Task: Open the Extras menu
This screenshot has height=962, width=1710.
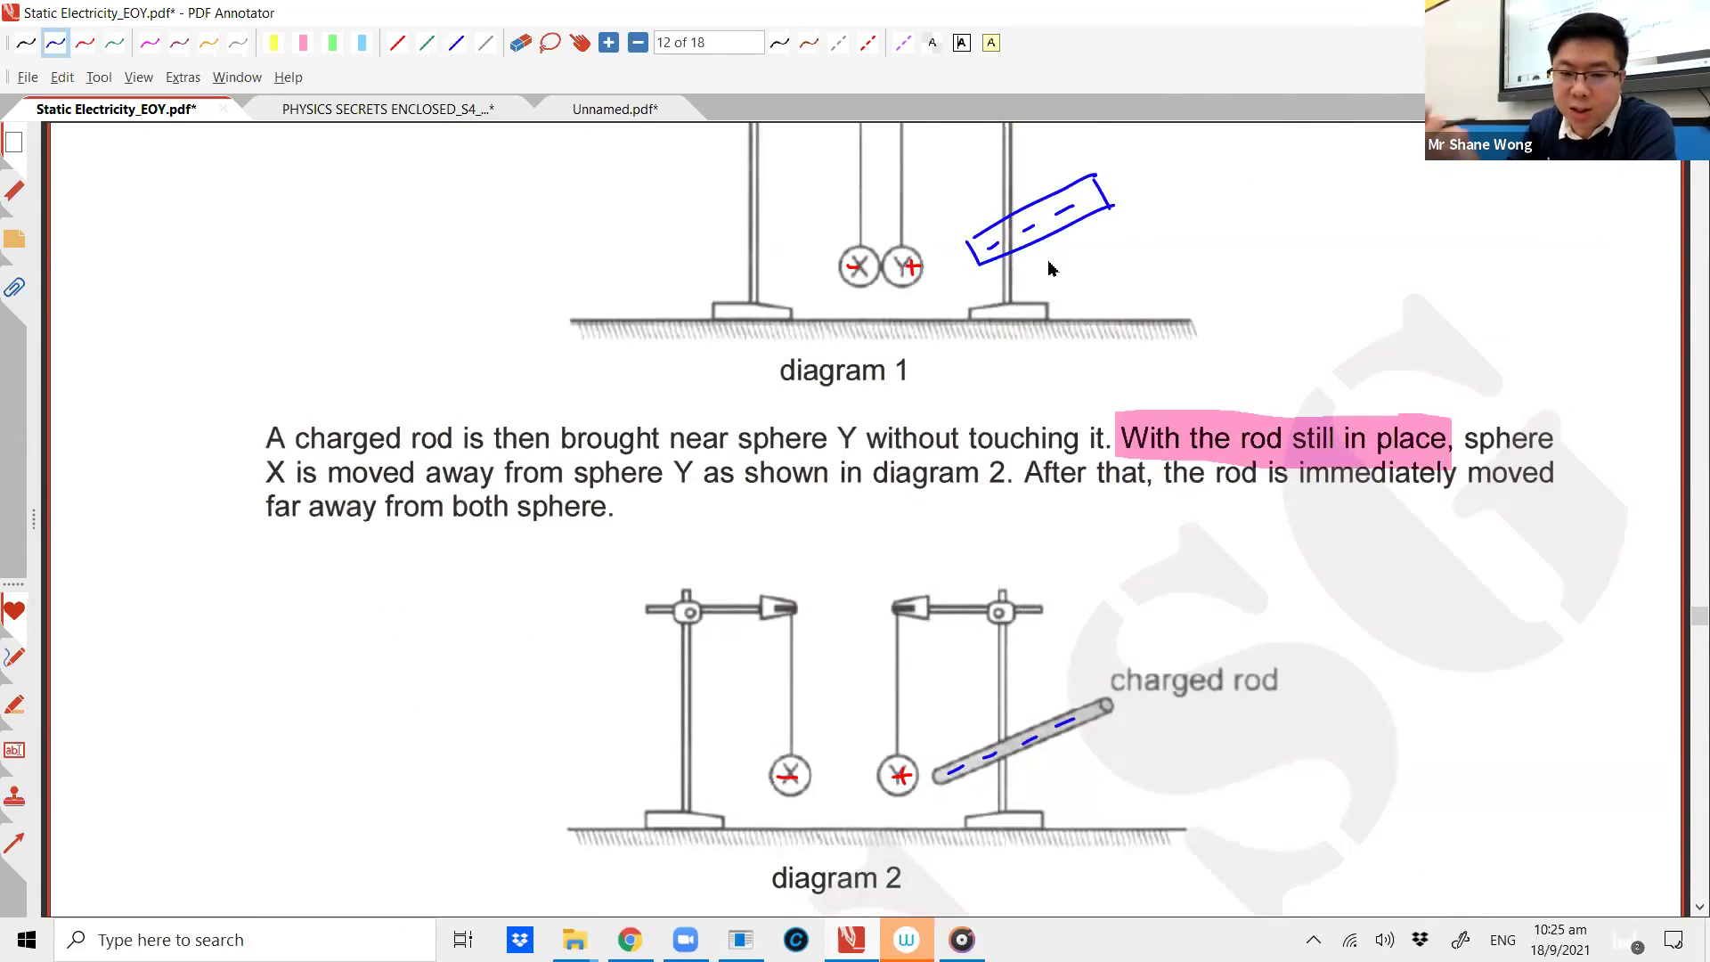Action: [x=183, y=77]
